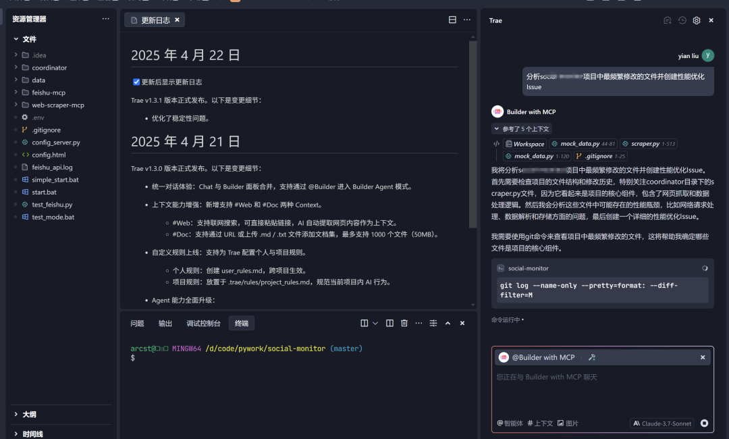Switch to the 调试控制台 tab
729x439 pixels.
[203, 324]
